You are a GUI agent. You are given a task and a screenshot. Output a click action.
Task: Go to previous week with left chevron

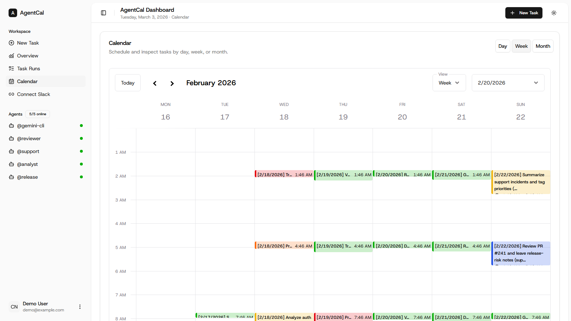point(155,83)
